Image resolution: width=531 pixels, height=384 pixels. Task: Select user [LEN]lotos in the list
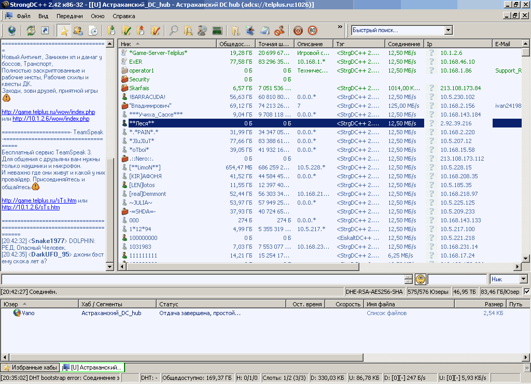coord(319,185)
